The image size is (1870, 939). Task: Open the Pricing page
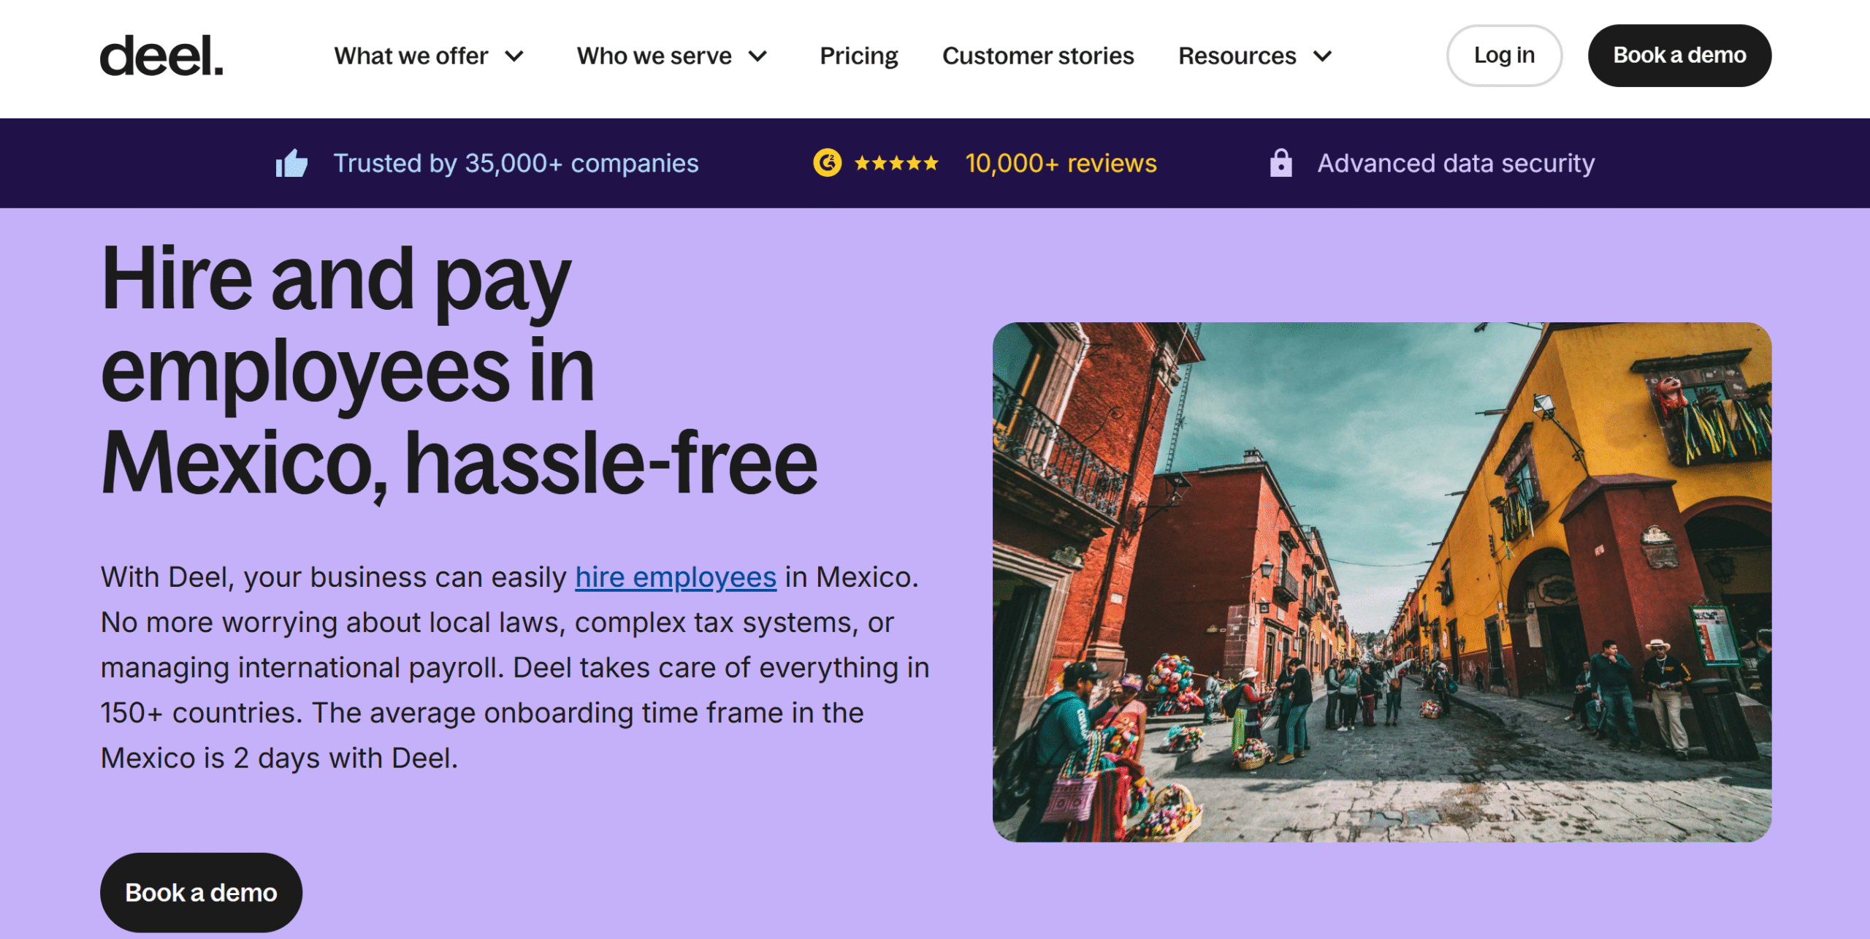pyautogui.click(x=858, y=56)
